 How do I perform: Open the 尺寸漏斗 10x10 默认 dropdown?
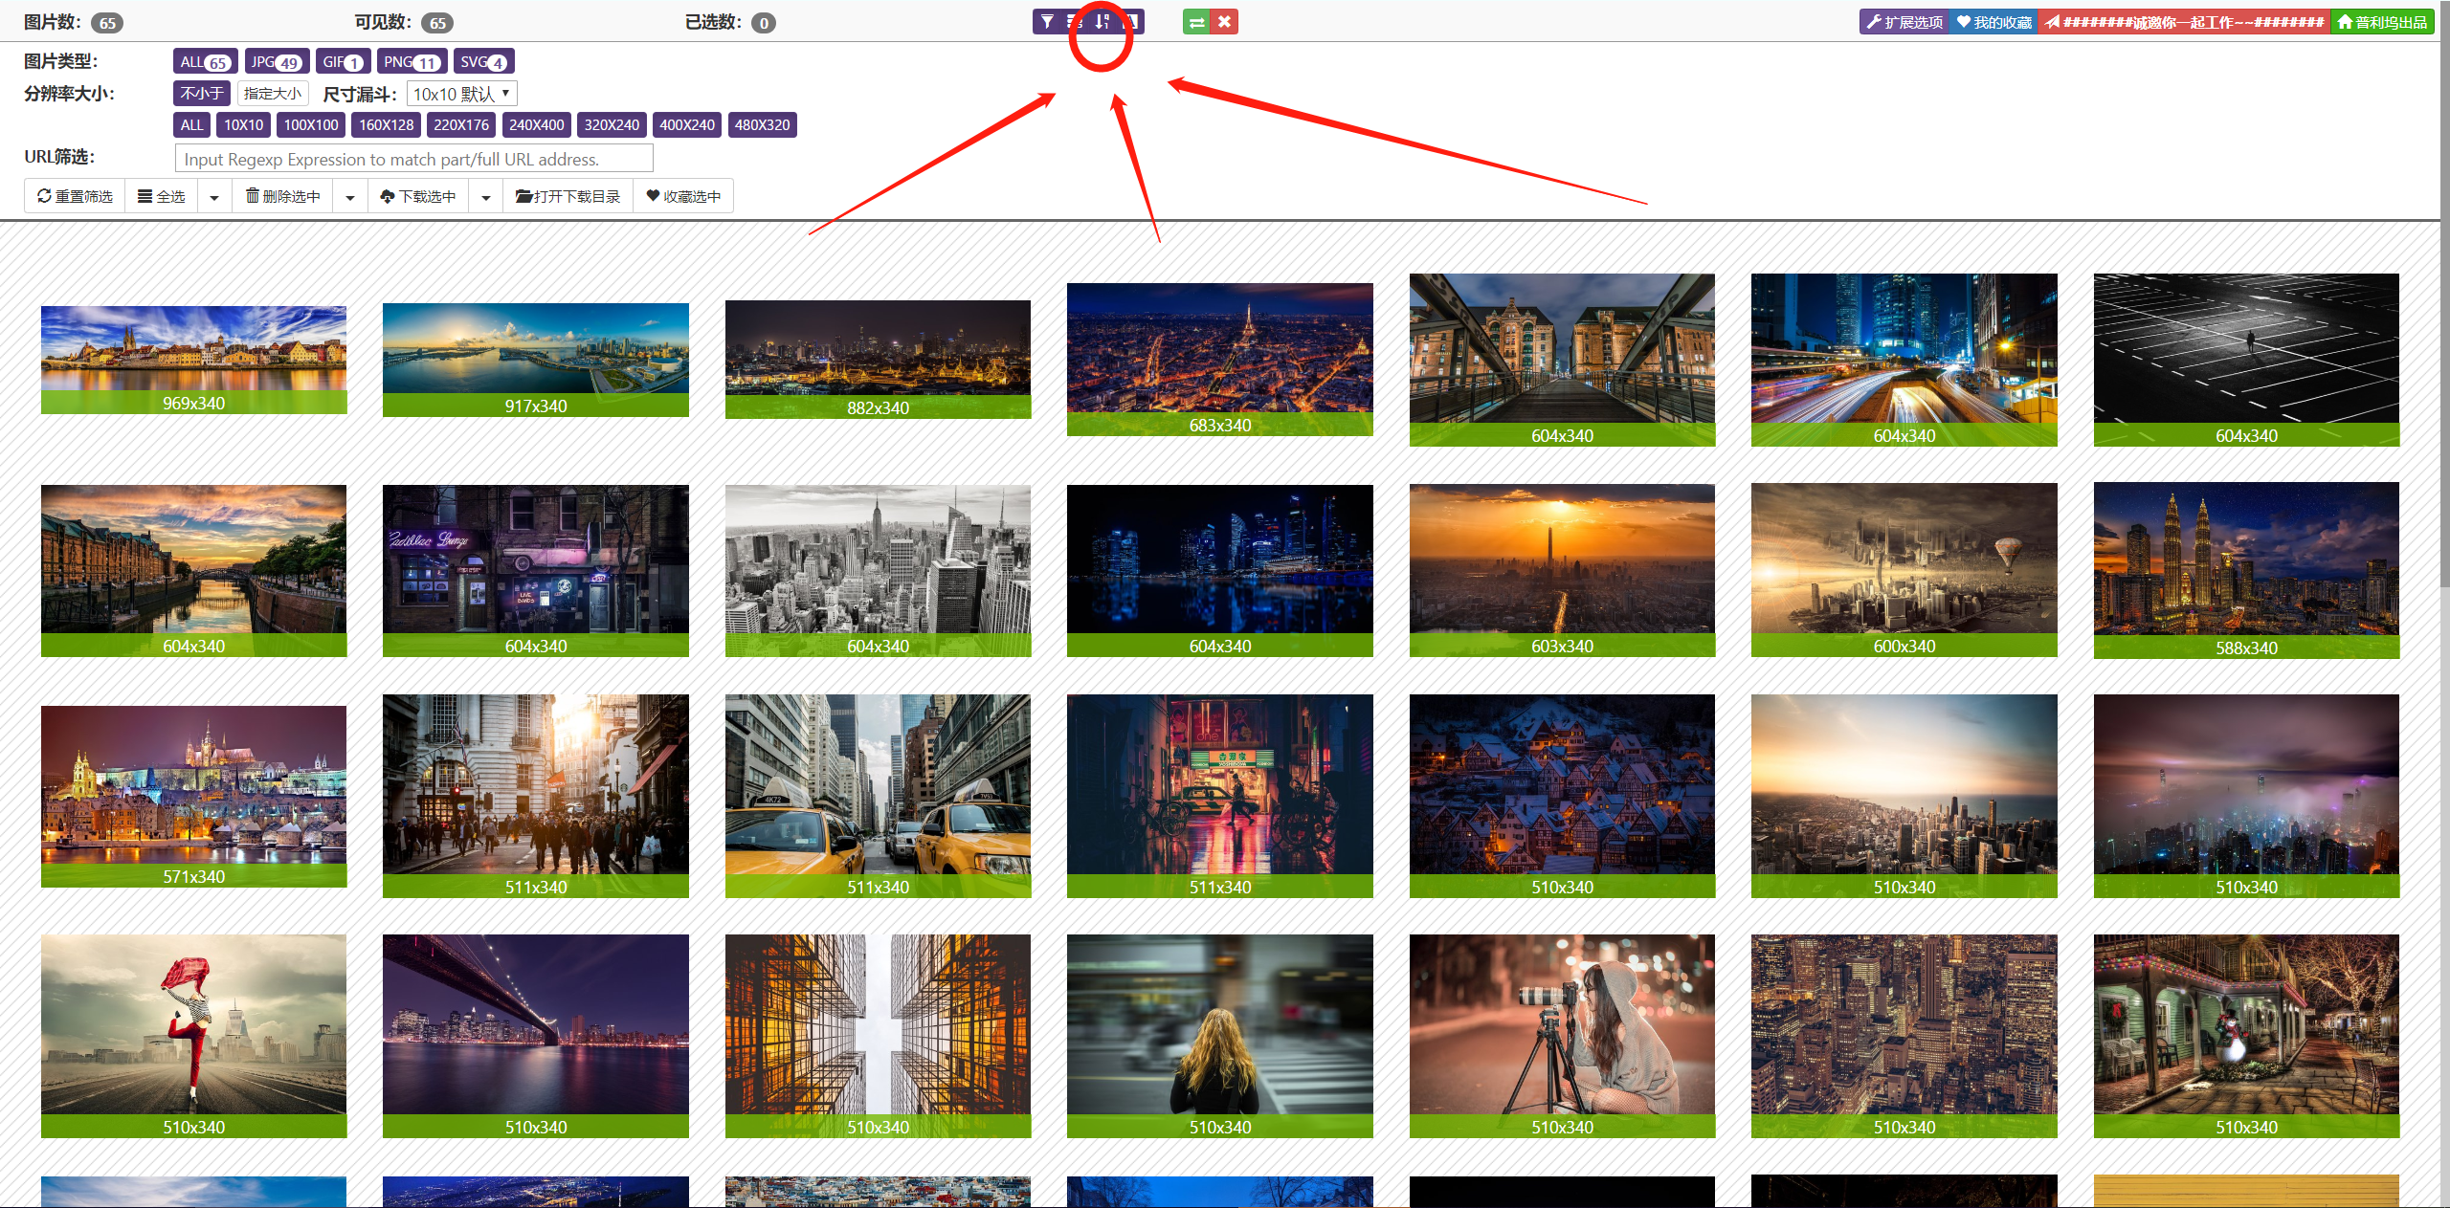click(462, 94)
